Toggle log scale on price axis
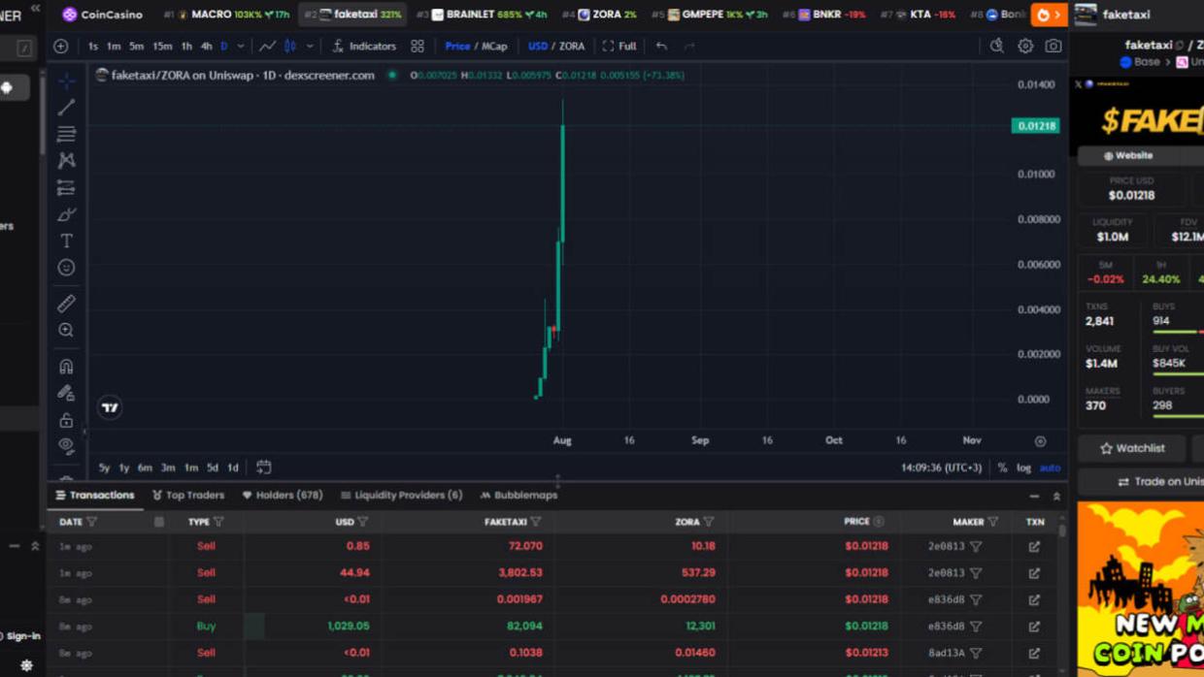1204x677 pixels. click(1023, 467)
